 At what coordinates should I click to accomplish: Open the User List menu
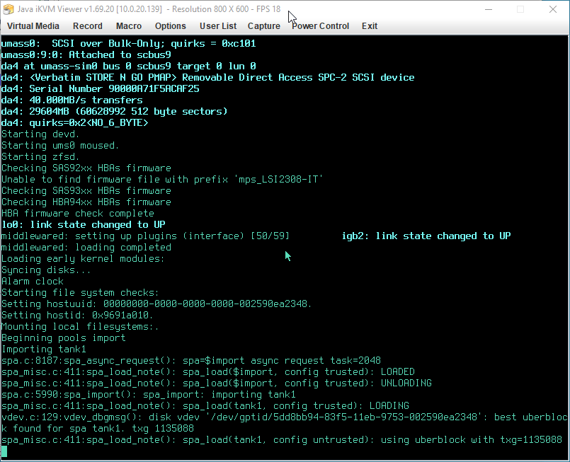pyautogui.click(x=218, y=26)
